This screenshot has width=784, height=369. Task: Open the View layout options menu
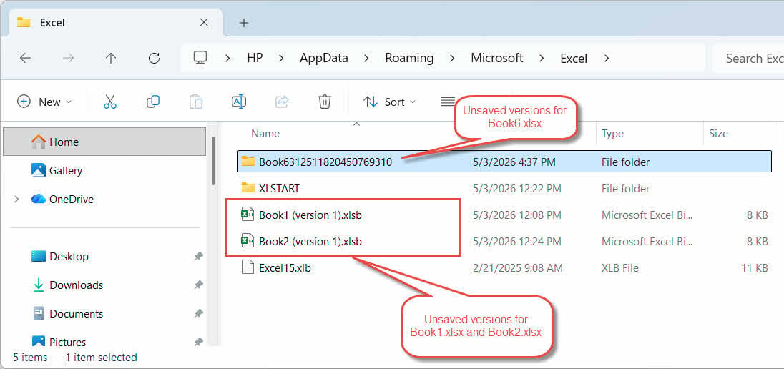[448, 102]
